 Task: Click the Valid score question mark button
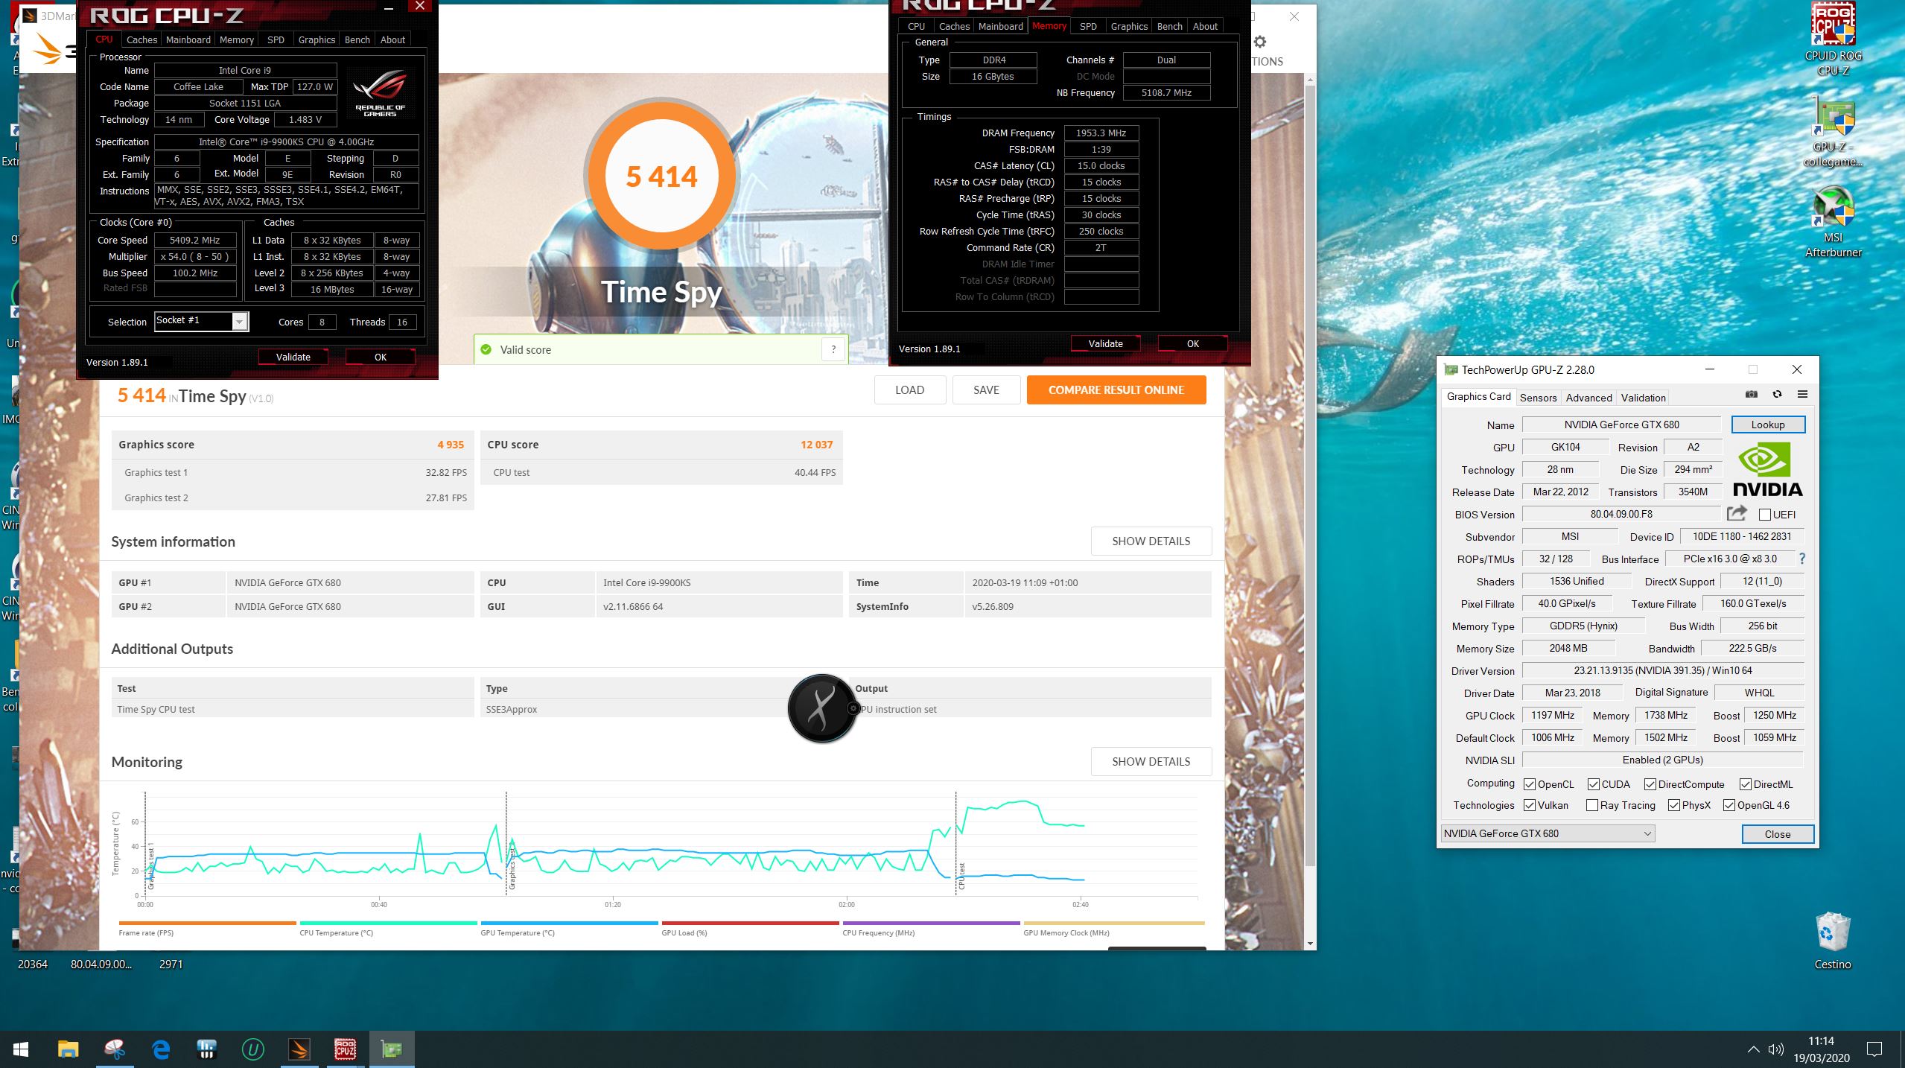[833, 349]
